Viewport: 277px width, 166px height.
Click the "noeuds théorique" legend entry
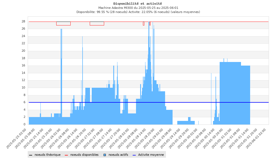click(45, 155)
